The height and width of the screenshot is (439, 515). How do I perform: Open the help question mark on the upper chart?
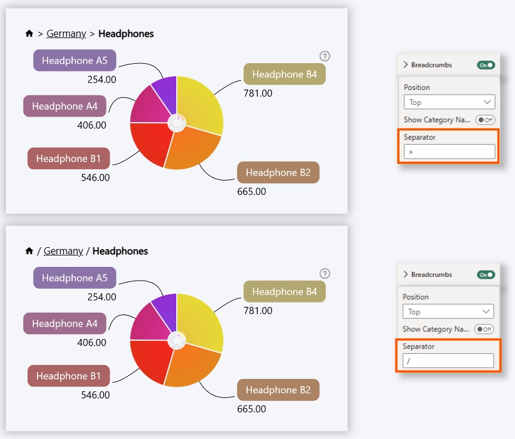[324, 56]
